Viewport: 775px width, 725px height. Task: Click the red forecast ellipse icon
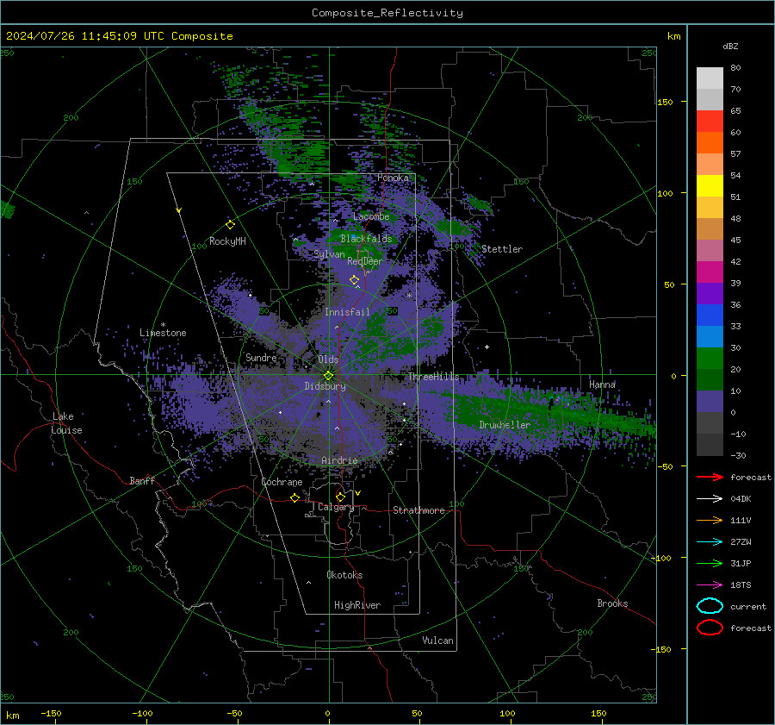(710, 628)
